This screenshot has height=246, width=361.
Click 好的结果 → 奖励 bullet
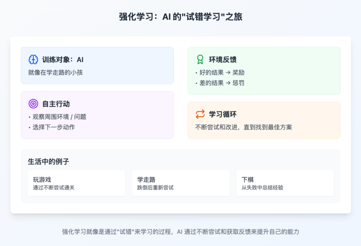220,73
